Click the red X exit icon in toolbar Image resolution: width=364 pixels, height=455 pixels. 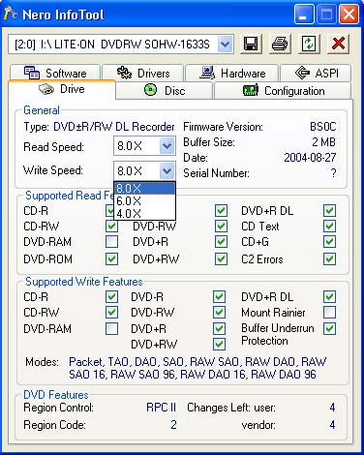tap(338, 44)
